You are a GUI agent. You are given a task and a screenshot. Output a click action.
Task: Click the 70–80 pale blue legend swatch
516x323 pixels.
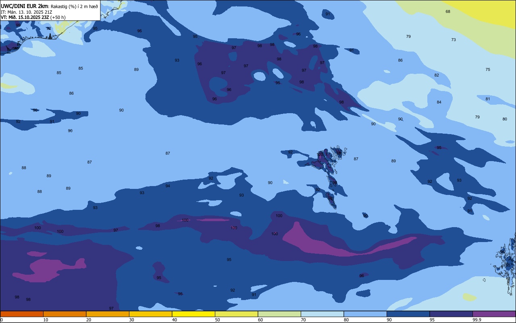[x=322, y=314]
